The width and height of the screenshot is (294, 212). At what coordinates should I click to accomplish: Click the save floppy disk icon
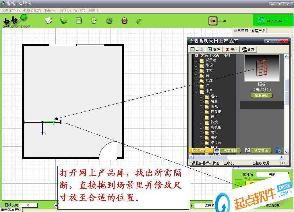pyautogui.click(x=79, y=21)
